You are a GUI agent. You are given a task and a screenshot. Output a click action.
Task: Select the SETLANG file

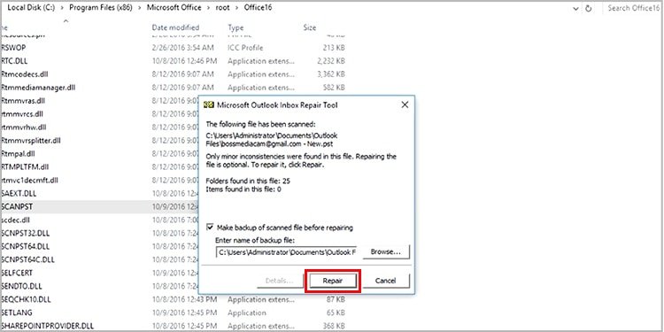coord(17,313)
